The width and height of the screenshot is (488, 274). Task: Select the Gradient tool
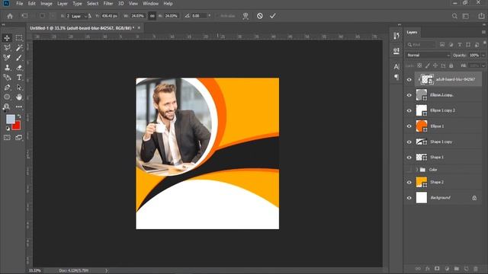tap(7, 78)
